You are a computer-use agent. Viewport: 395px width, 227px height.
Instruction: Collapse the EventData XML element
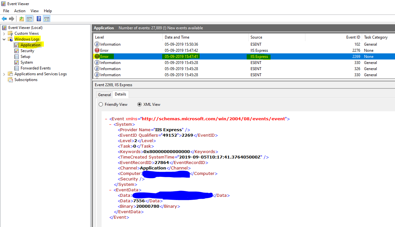click(x=111, y=190)
